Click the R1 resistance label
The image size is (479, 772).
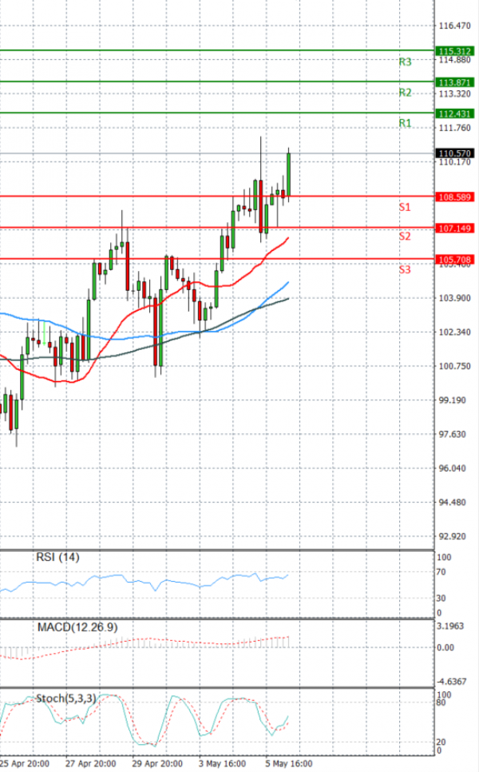(x=405, y=123)
